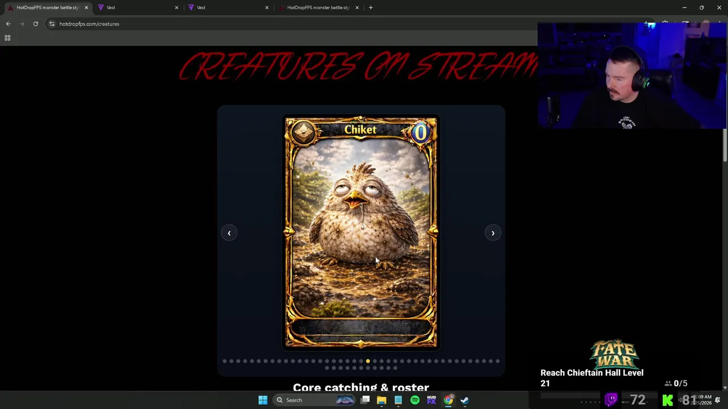Click the Fate War logo
This screenshot has width=728, height=409.
614,353
